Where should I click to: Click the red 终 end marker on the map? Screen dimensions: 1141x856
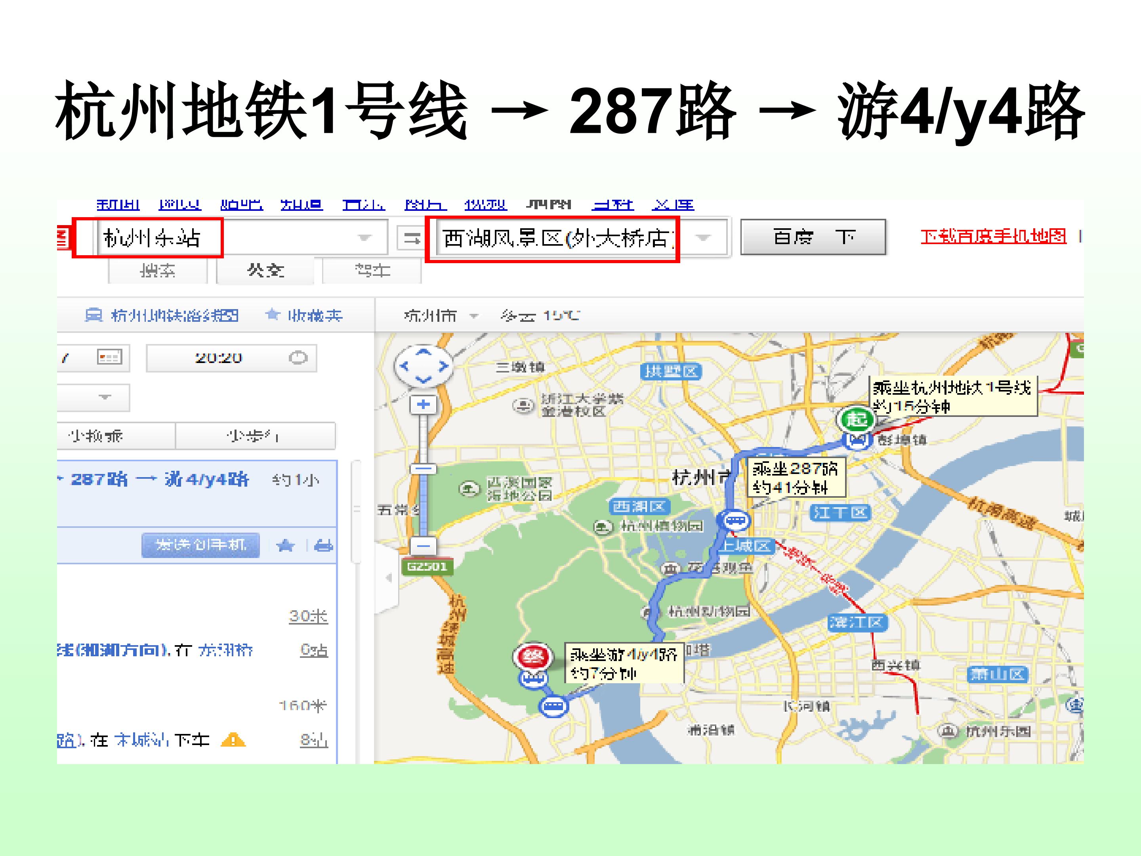coord(533,657)
